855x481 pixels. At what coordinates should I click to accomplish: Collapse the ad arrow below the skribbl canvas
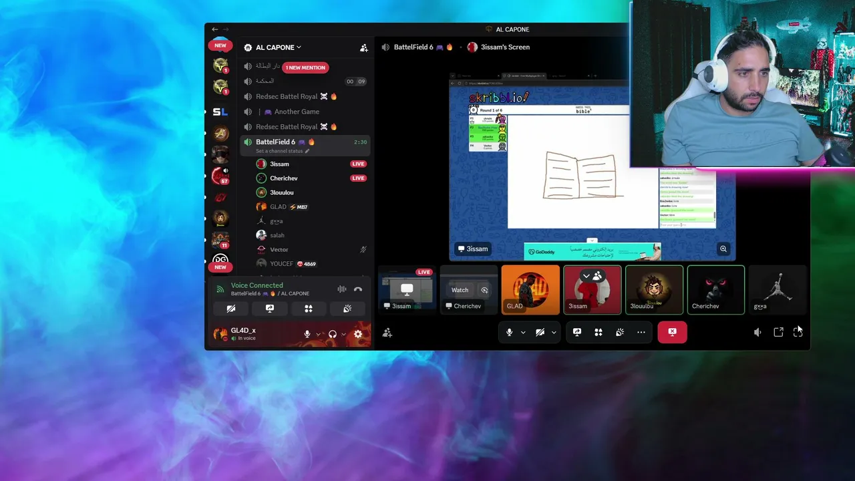click(592, 240)
